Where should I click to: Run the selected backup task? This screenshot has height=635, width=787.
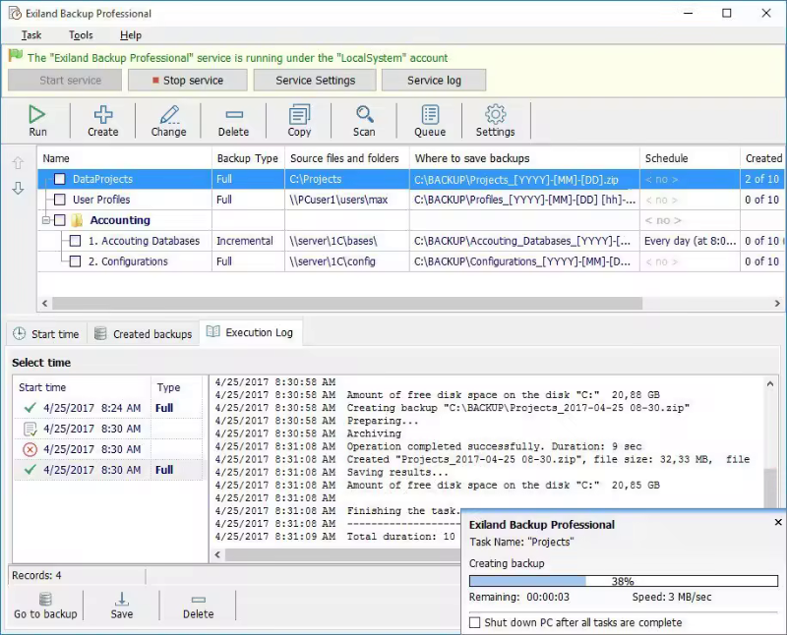(x=37, y=120)
